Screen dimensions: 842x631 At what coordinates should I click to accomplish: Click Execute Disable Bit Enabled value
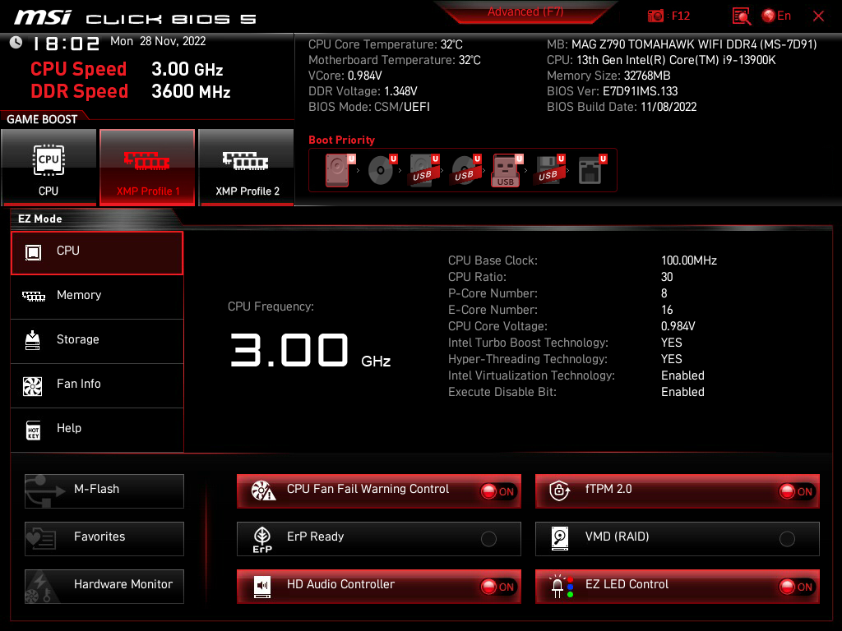682,392
